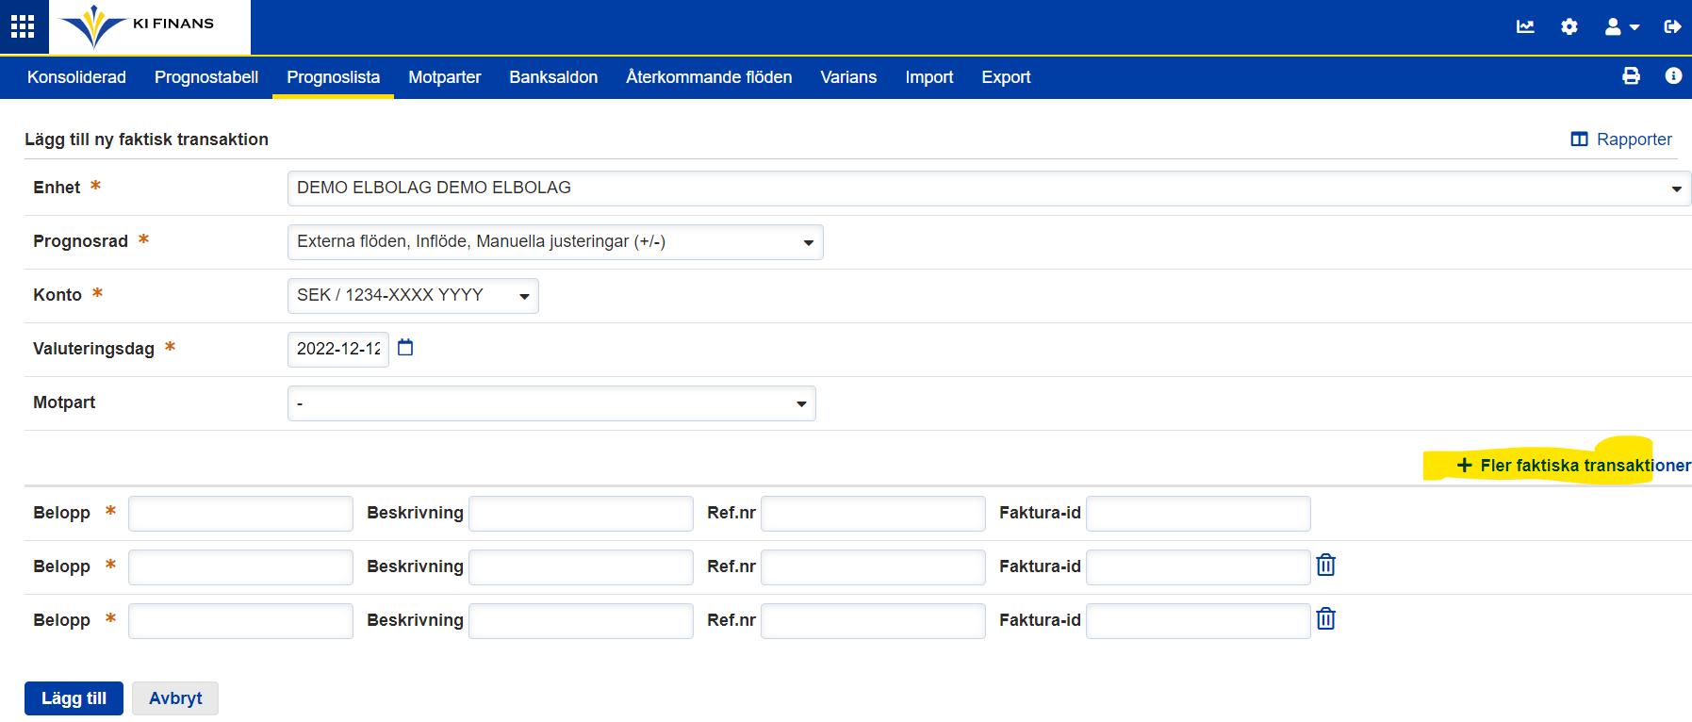Click the chart analytics icon in header
Screen dimensions: 1692x722
pos(1525,26)
